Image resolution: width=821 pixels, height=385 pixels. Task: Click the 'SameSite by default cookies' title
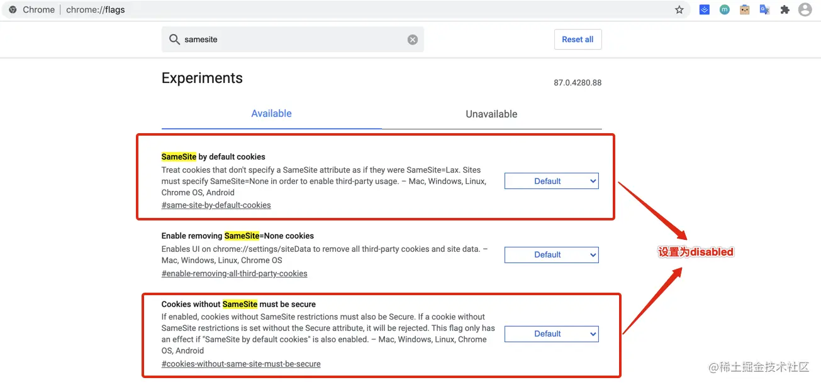pos(213,156)
